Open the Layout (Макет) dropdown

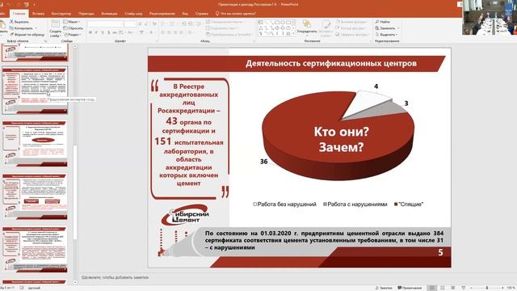tap(72, 22)
